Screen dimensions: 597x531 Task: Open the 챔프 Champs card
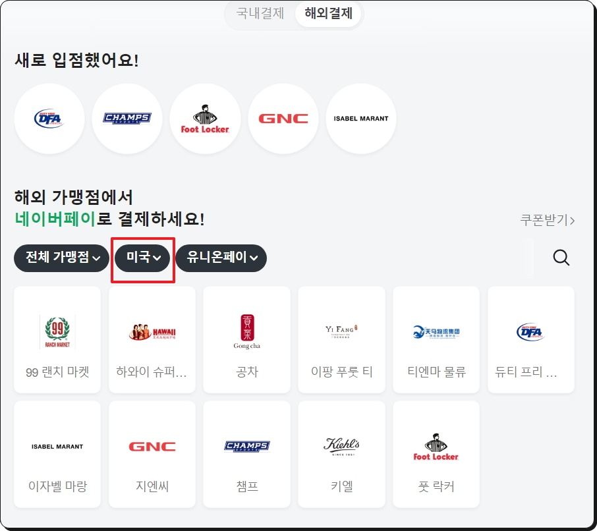click(246, 454)
